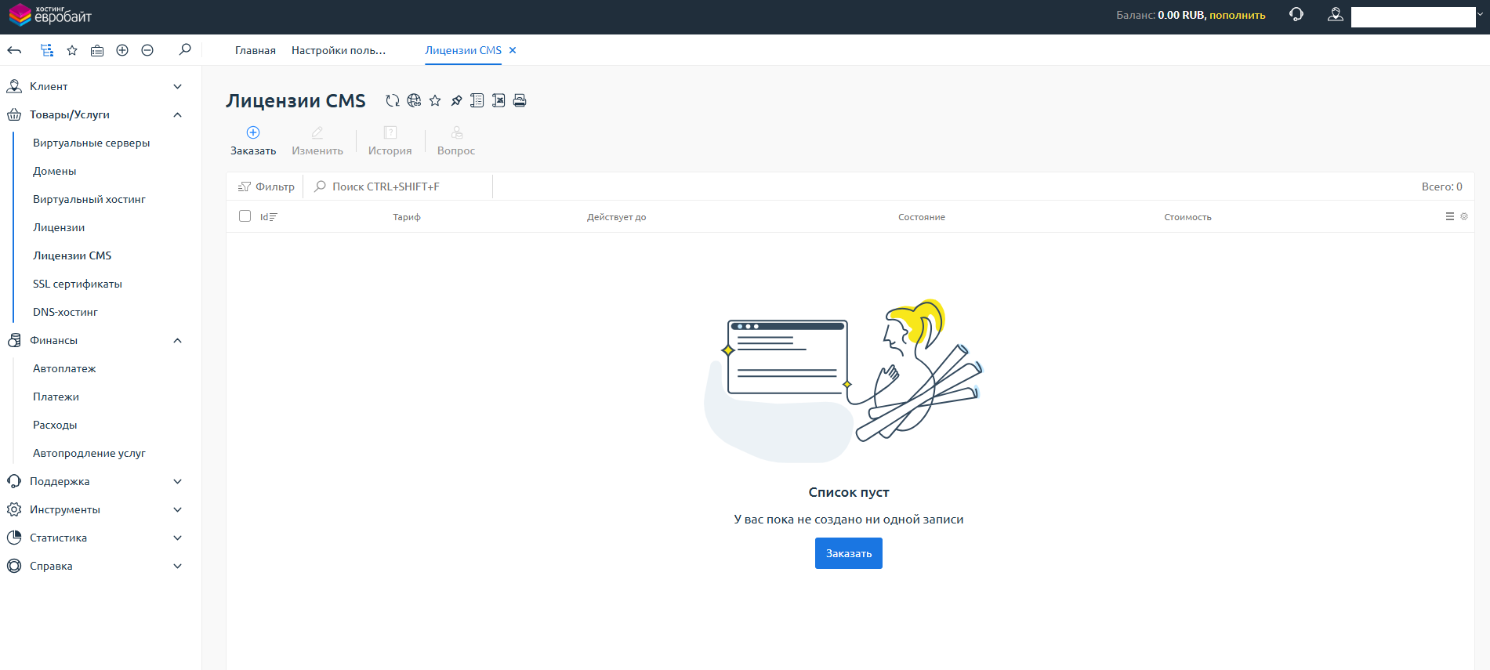Click the Excel export icon in the title toolbar

(498, 100)
